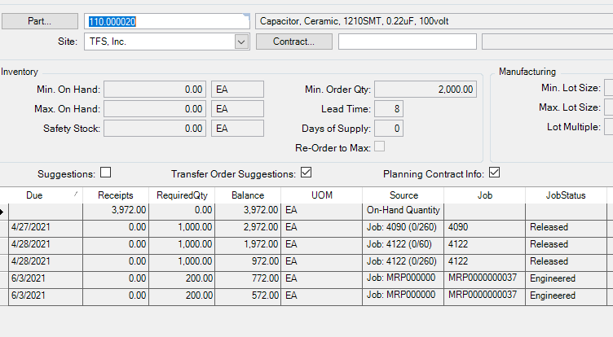Uncheck Transfer Order Suggestions checkbox
Image resolution: width=613 pixels, height=337 pixels.
(306, 173)
